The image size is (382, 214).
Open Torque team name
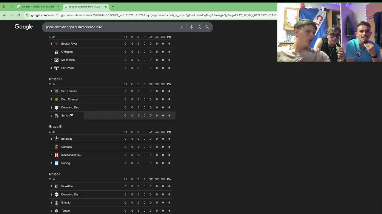pos(65,211)
